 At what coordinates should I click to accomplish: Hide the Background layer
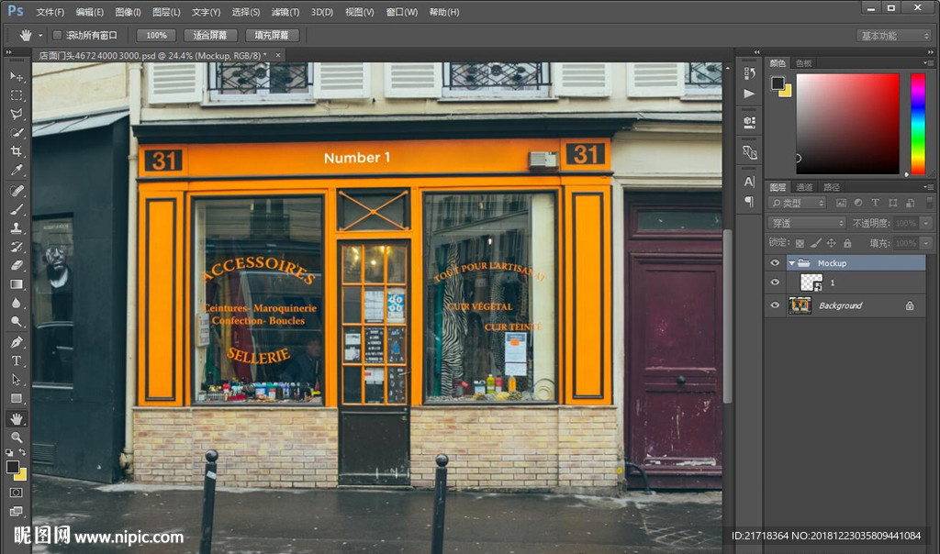tap(775, 305)
